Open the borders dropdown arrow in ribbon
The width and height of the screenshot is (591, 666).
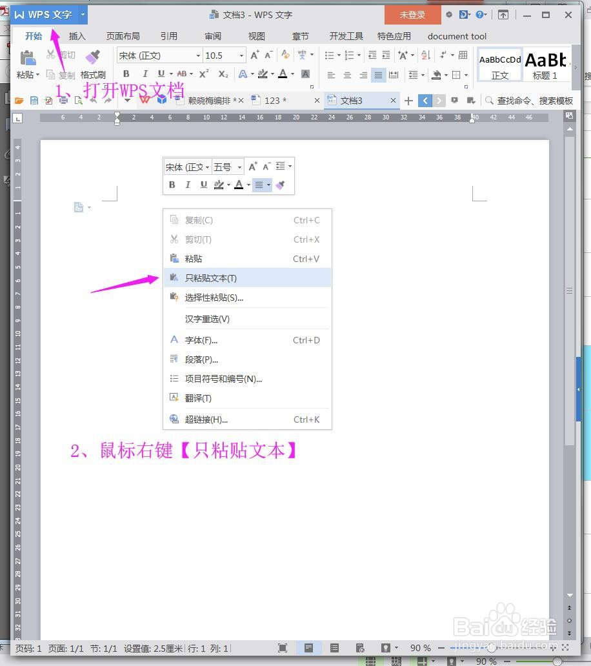coord(466,75)
